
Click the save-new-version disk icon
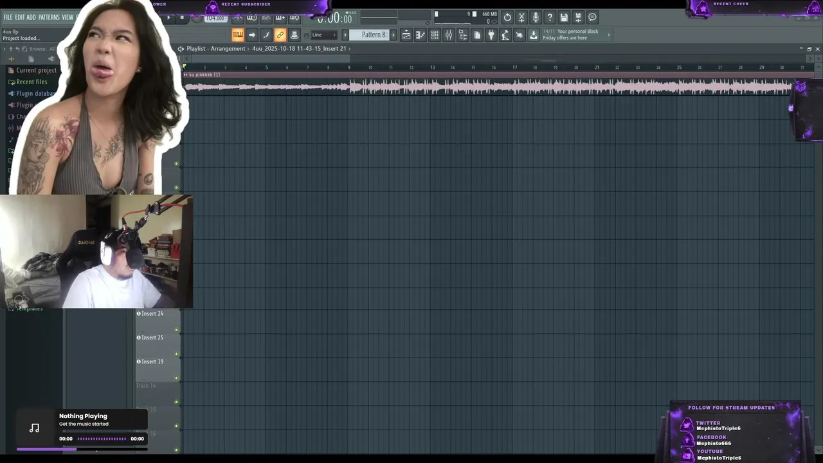click(x=578, y=17)
